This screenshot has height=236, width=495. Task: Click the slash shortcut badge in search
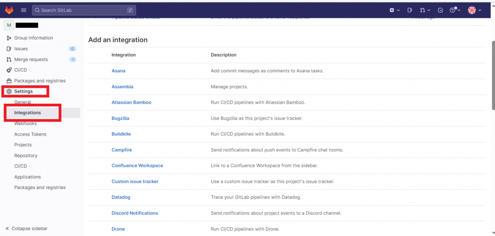point(130,11)
